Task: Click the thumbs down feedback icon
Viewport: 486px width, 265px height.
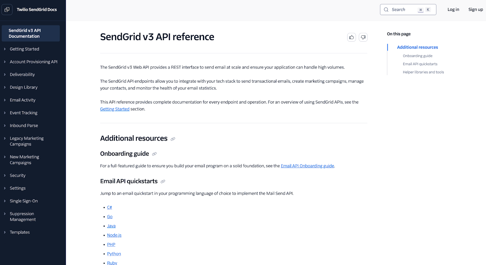Action: tap(363, 37)
